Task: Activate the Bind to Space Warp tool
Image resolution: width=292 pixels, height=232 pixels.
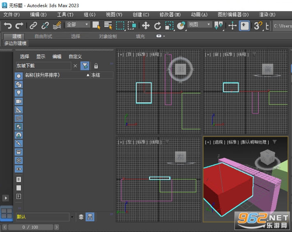Action: click(57, 25)
